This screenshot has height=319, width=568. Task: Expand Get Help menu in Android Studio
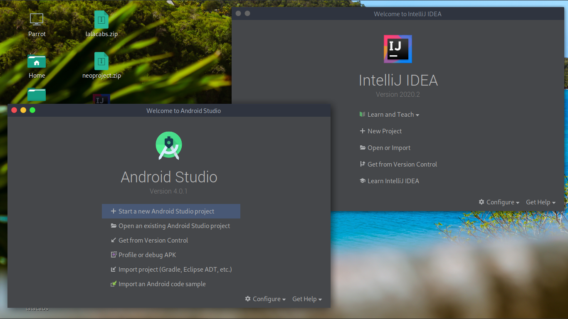tap(307, 299)
